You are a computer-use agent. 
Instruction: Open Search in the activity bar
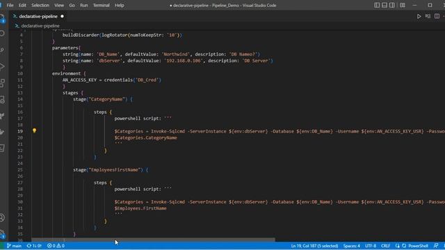[x=3, y=33]
